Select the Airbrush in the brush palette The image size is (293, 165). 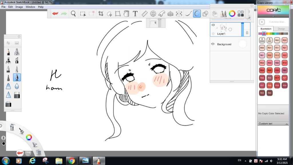[x=17, y=52]
